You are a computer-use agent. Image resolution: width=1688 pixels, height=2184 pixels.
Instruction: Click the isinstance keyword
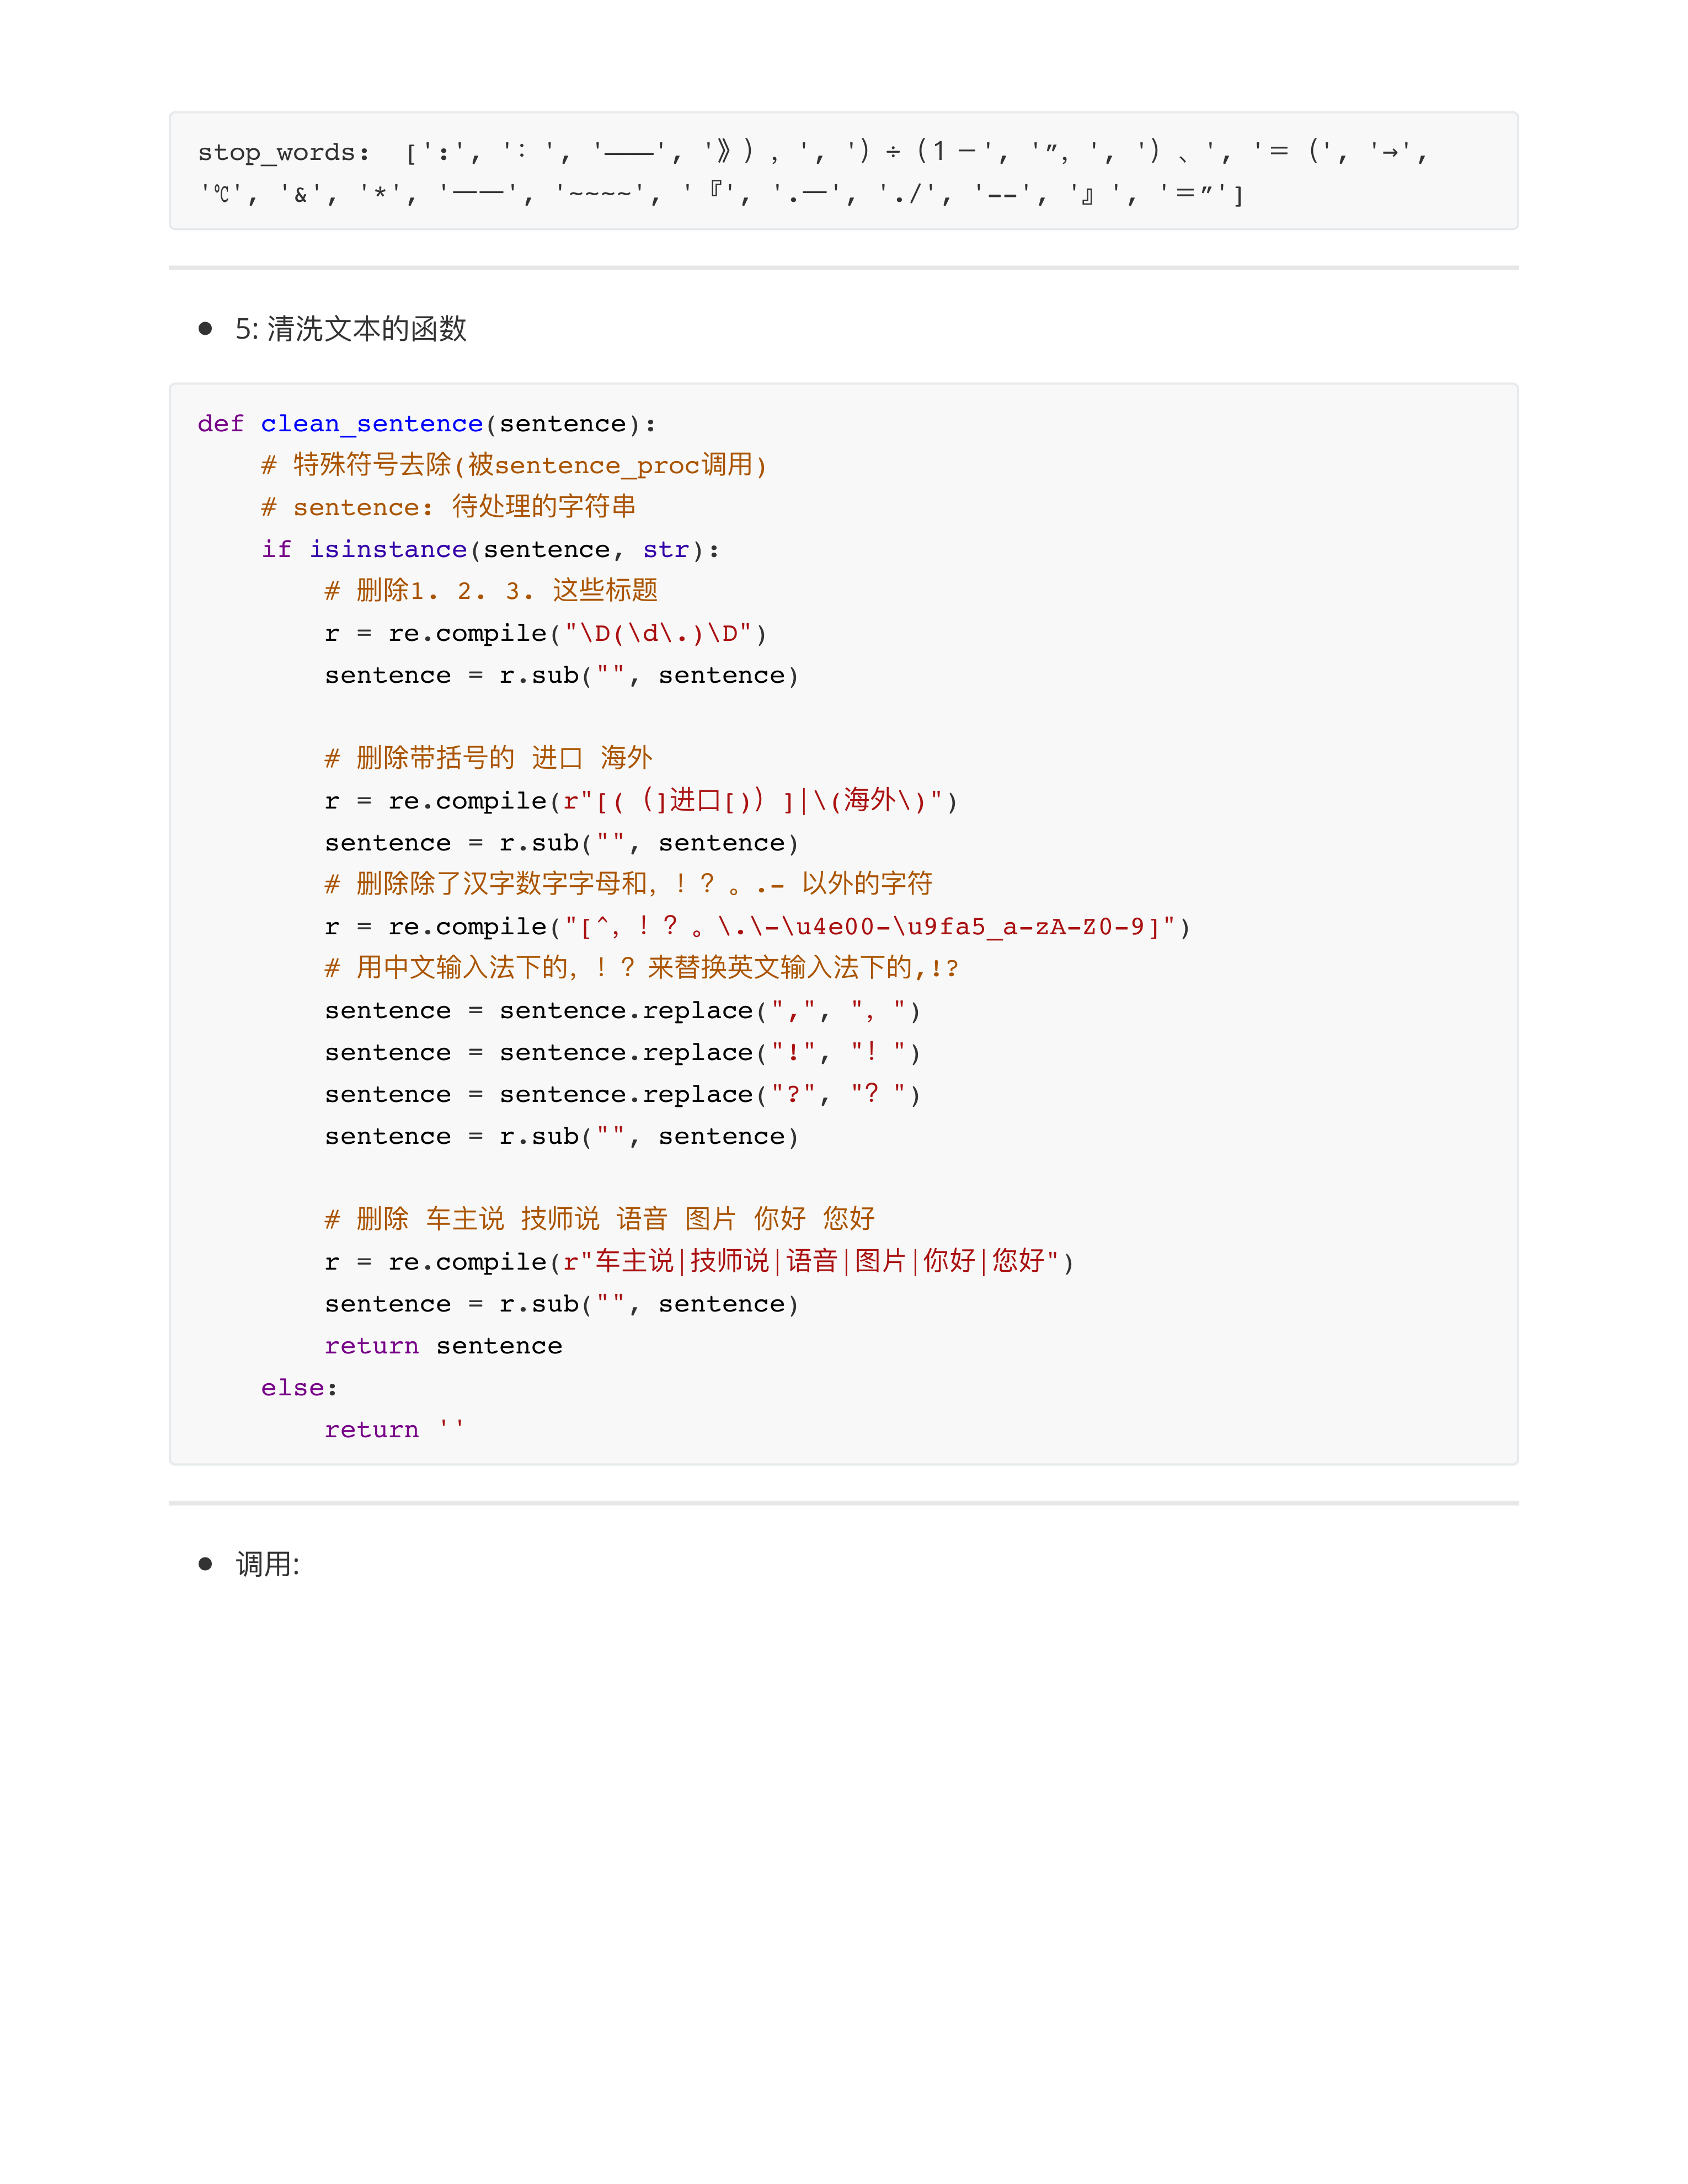pyautogui.click(x=389, y=549)
